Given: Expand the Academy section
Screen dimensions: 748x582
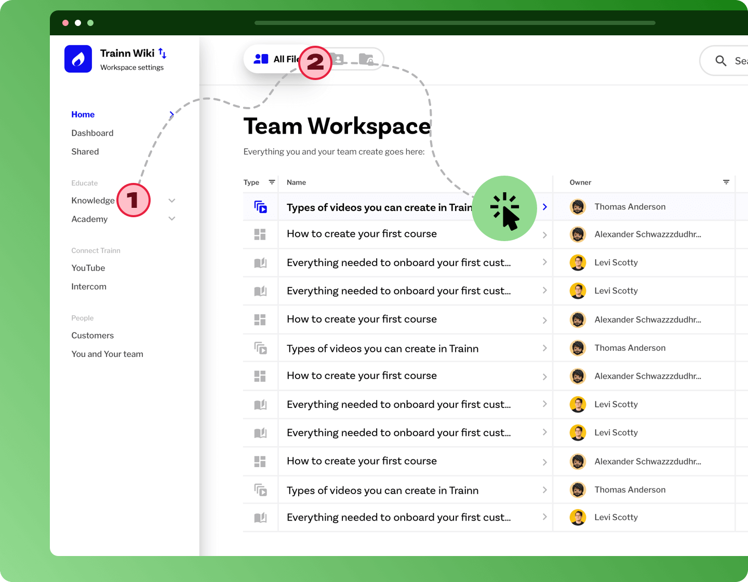Looking at the screenshot, I should click(x=172, y=218).
